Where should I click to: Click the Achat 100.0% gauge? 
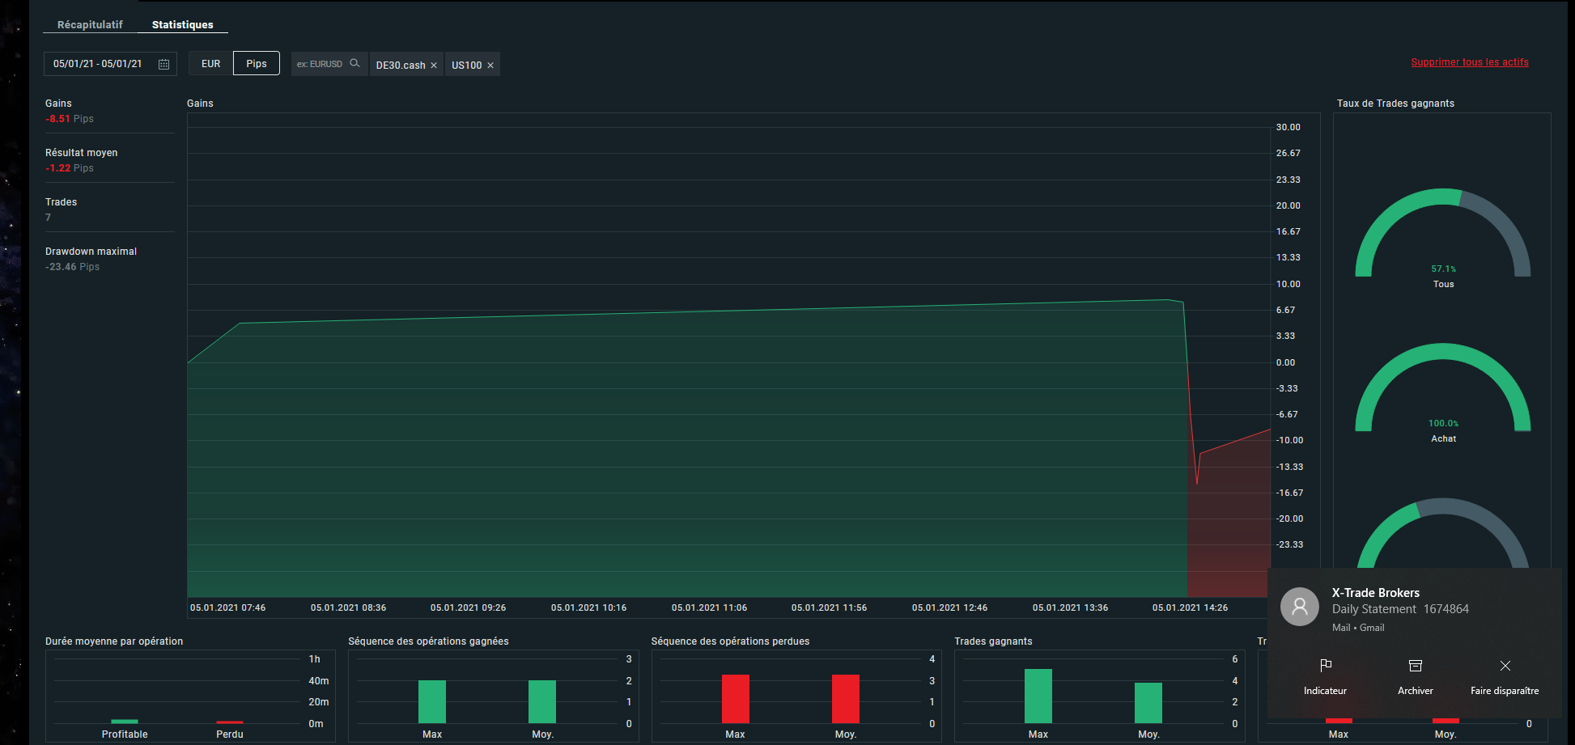pos(1442,389)
